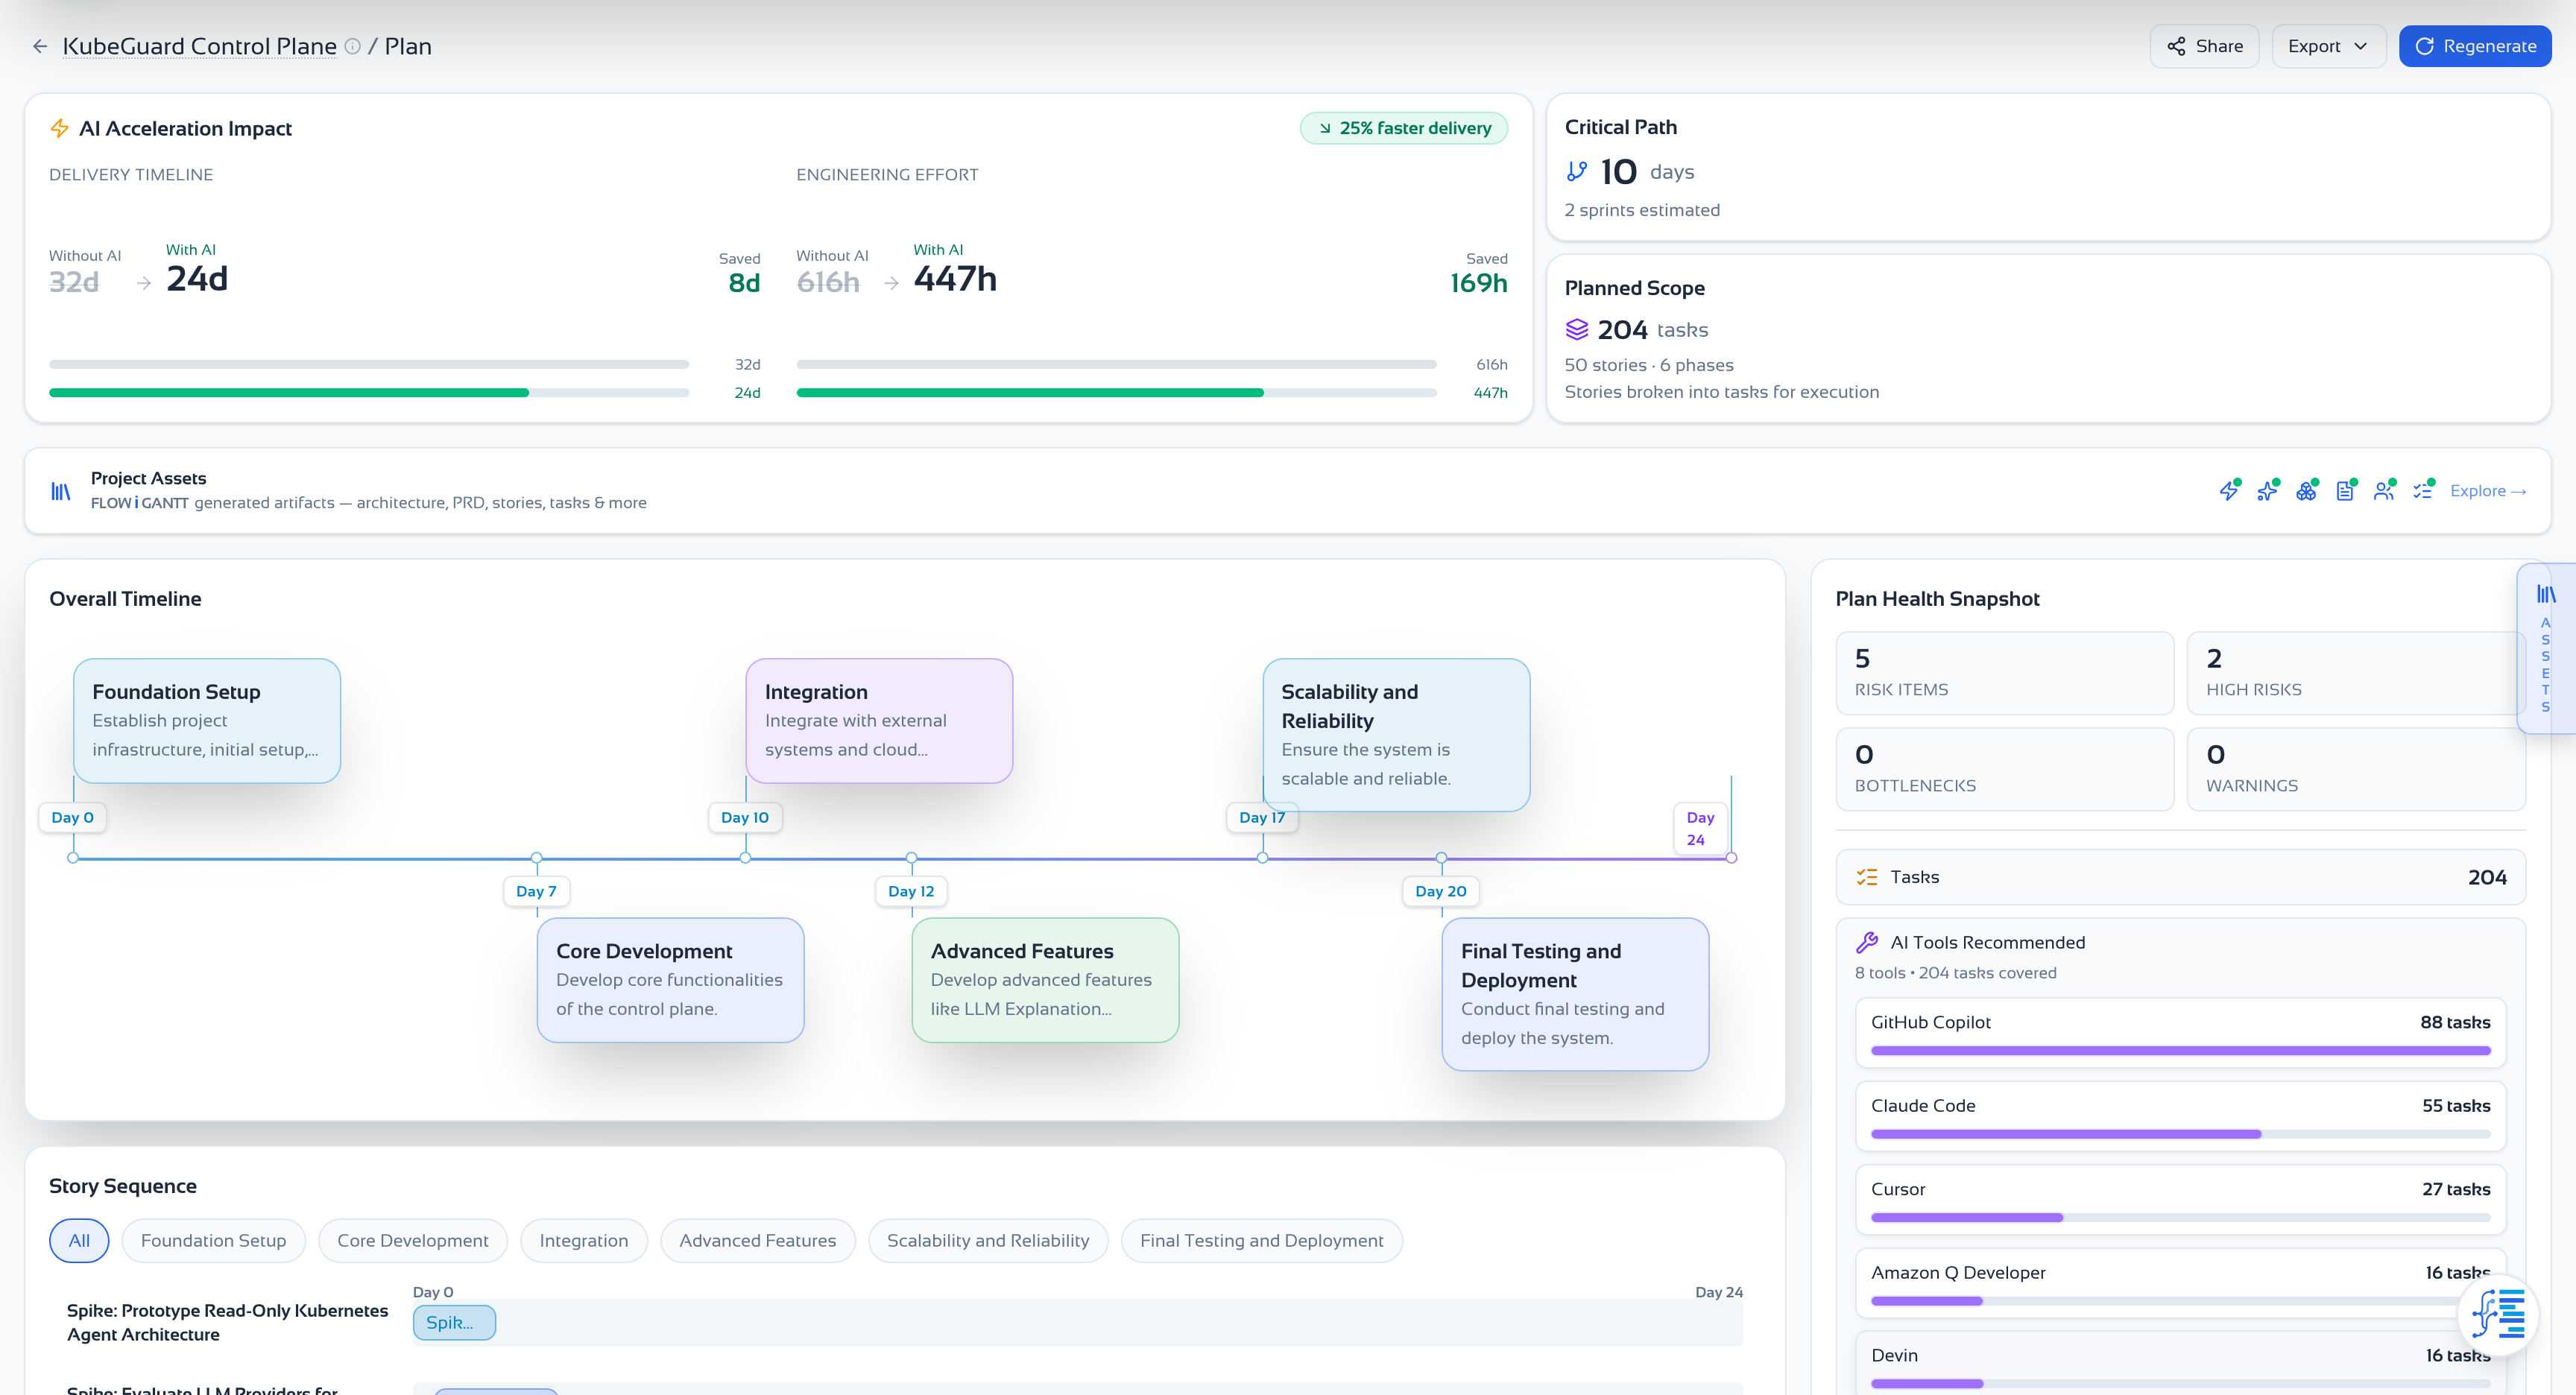
Task: Open the Foundation Setup phase card
Action: [207, 720]
